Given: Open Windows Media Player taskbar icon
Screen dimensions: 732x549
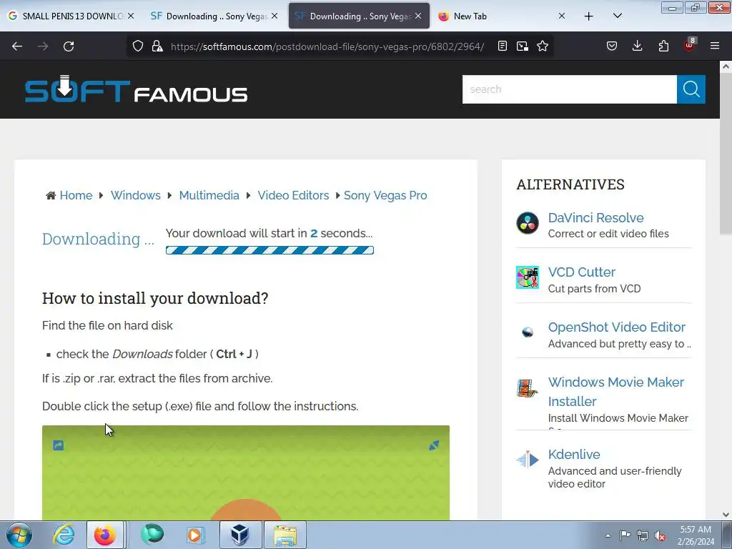Looking at the screenshot, I should click(x=195, y=535).
